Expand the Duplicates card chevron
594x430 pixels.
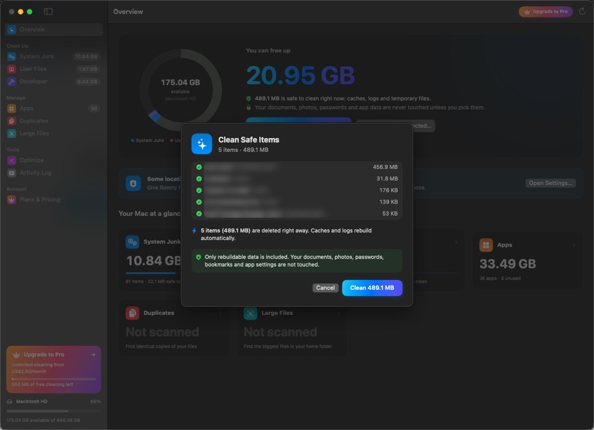pyautogui.click(x=220, y=314)
